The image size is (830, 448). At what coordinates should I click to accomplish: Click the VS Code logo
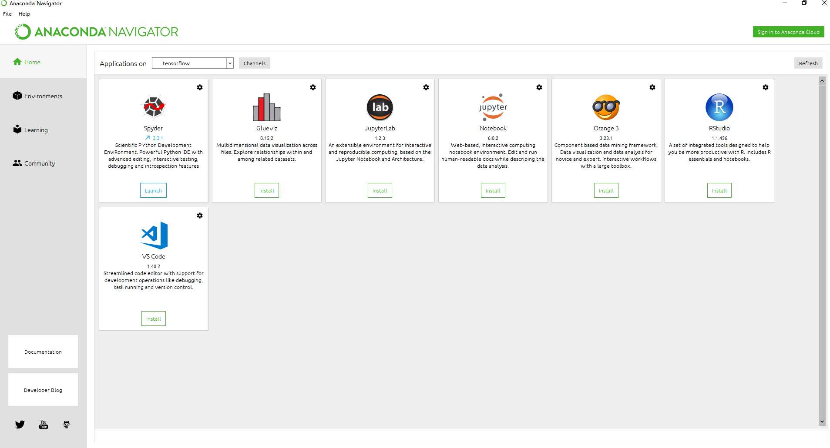click(155, 235)
